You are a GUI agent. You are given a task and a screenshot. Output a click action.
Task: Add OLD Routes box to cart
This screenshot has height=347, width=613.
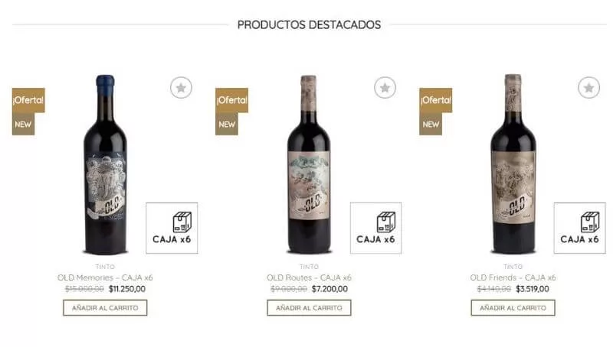310,307
